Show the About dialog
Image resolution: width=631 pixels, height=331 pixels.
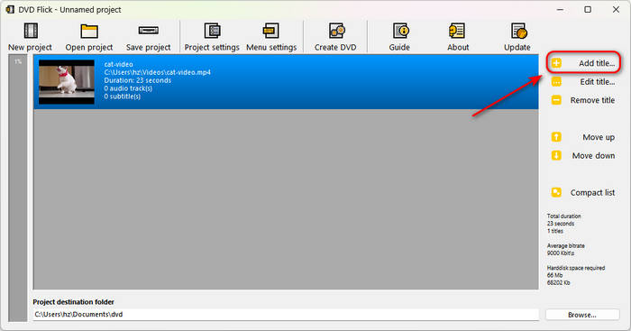(x=458, y=38)
